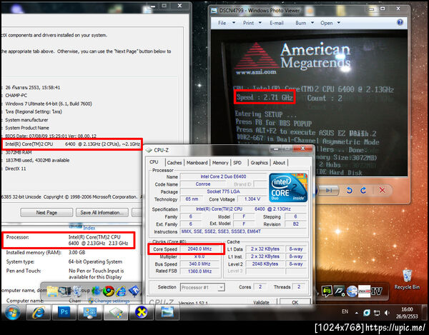Image resolution: width=429 pixels, height=335 pixels.
Task: Rotate the photo counterclockwise in Photo Viewer
Action: [349, 190]
